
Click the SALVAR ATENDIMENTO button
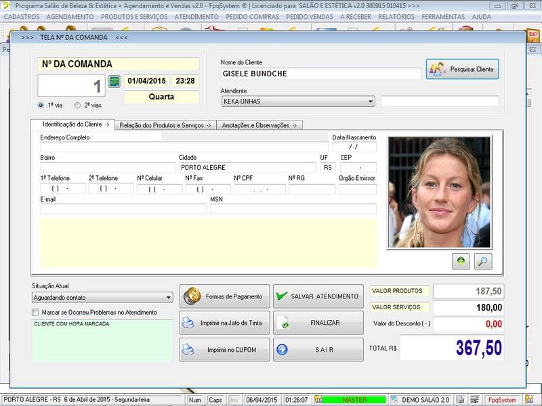tap(318, 296)
